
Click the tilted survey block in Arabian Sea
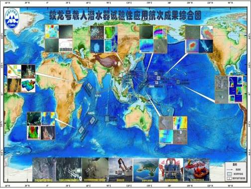(x=90, y=86)
